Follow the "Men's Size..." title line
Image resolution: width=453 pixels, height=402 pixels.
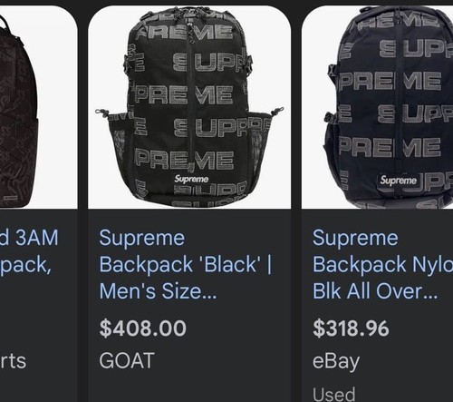coord(158,291)
